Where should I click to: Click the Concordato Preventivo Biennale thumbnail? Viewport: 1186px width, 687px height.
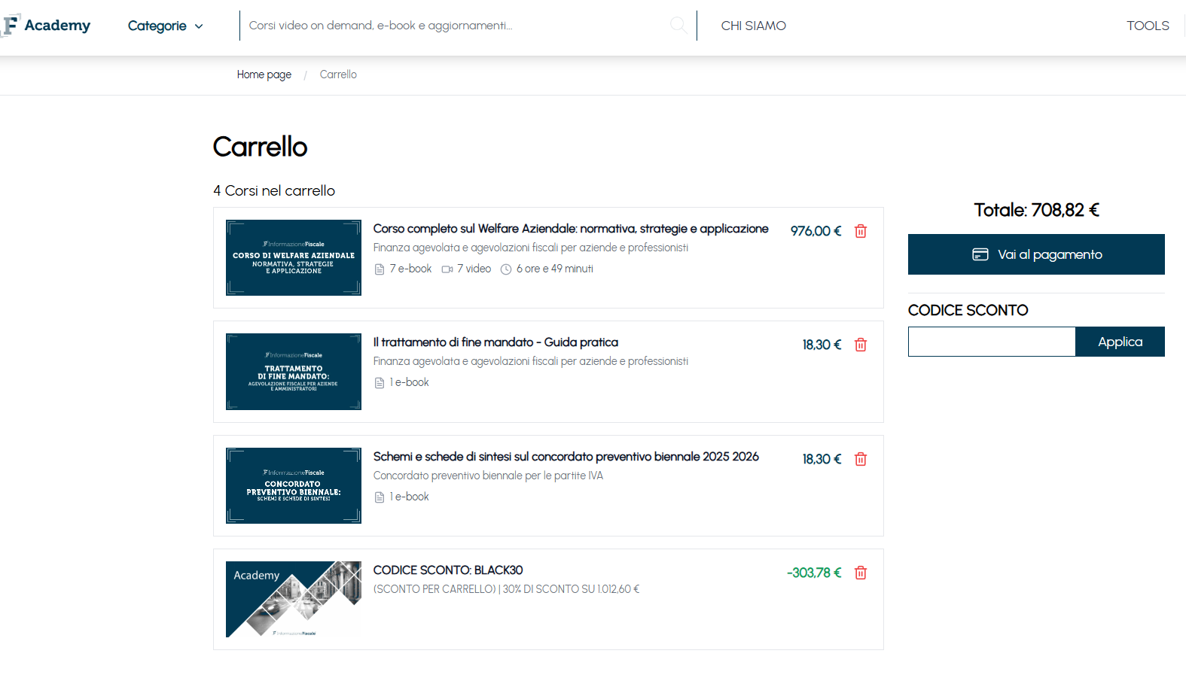point(293,485)
